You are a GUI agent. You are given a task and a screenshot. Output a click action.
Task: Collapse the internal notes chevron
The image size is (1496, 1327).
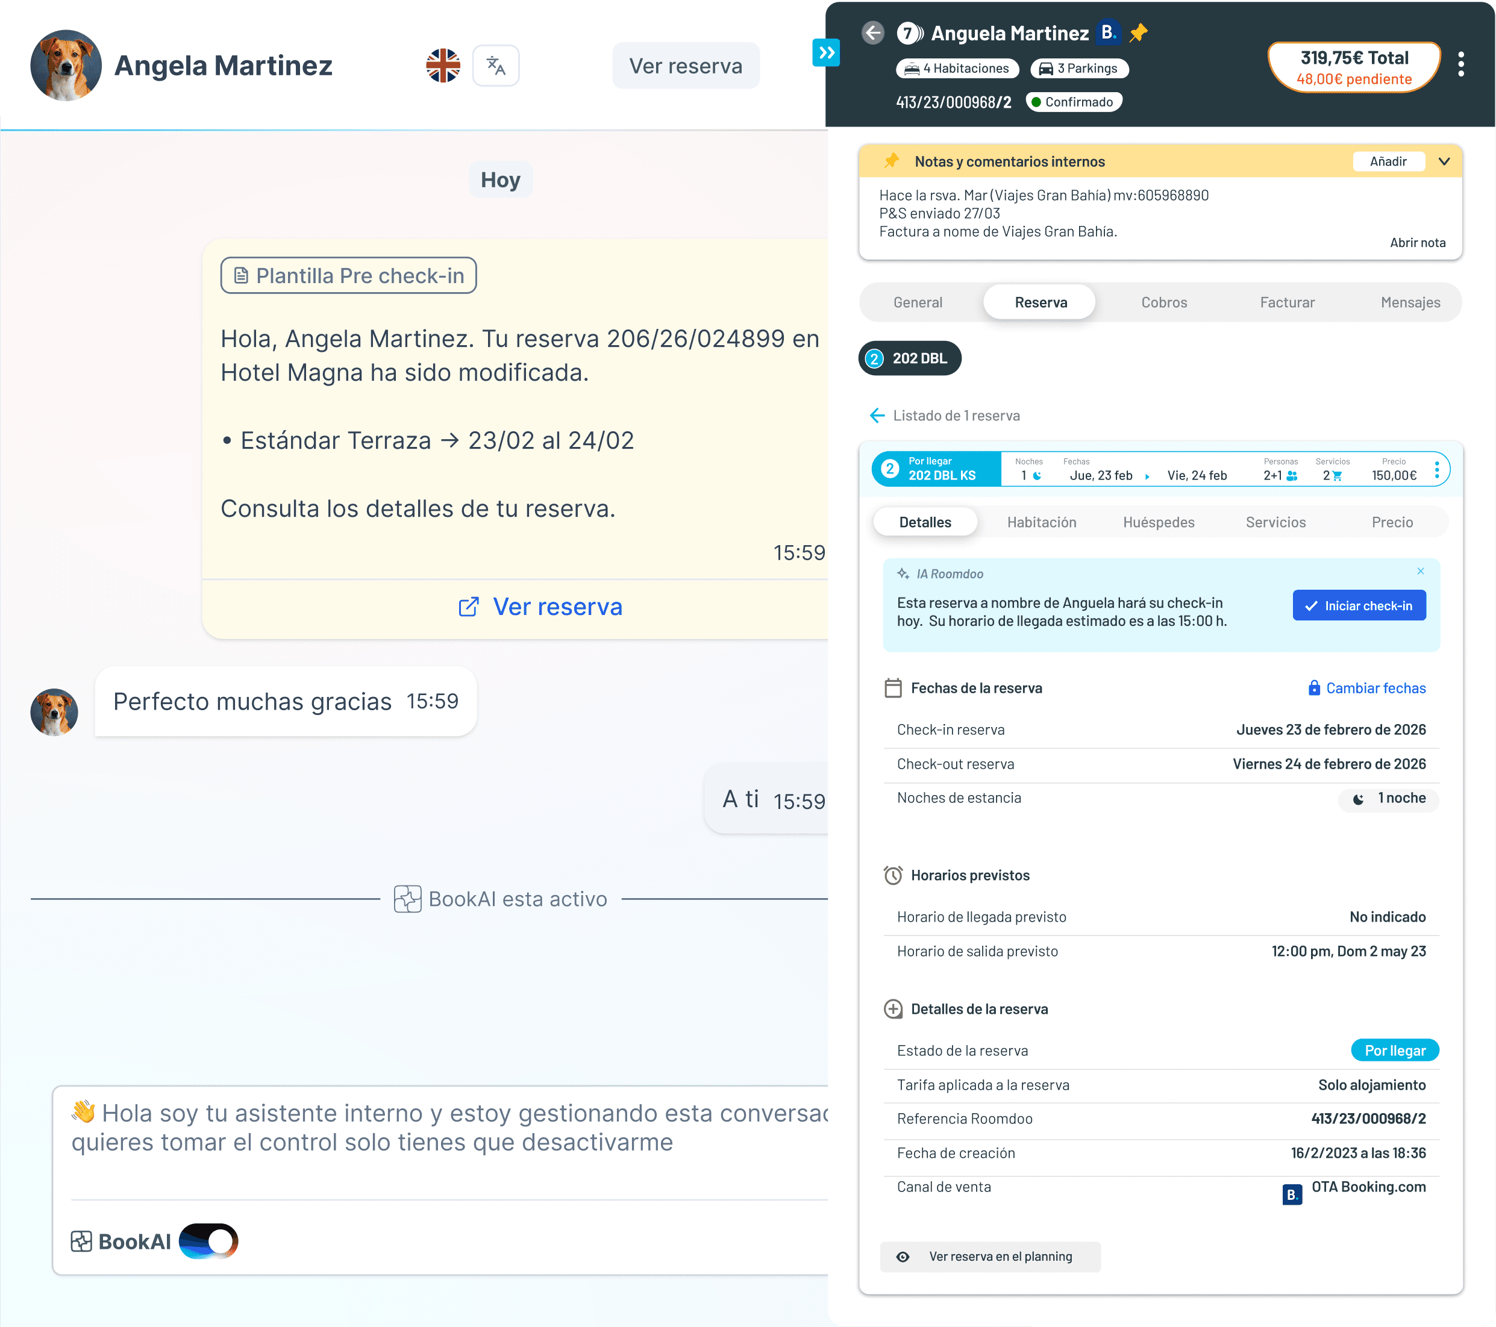[x=1444, y=161]
